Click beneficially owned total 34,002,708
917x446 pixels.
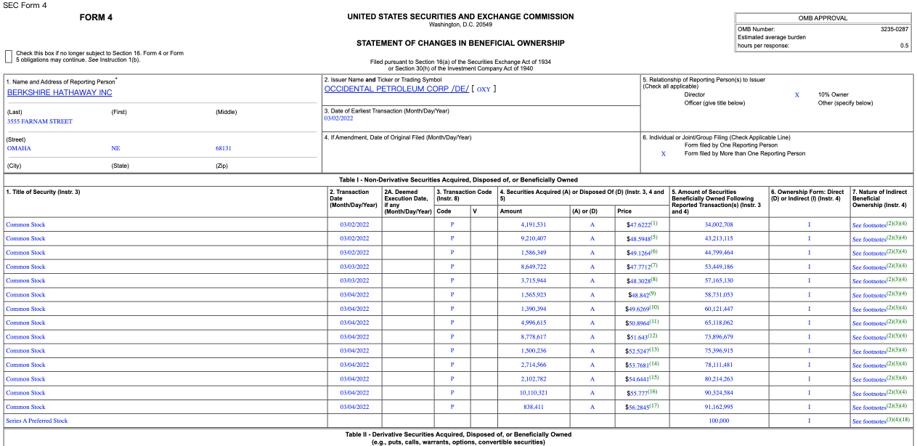tap(719, 224)
